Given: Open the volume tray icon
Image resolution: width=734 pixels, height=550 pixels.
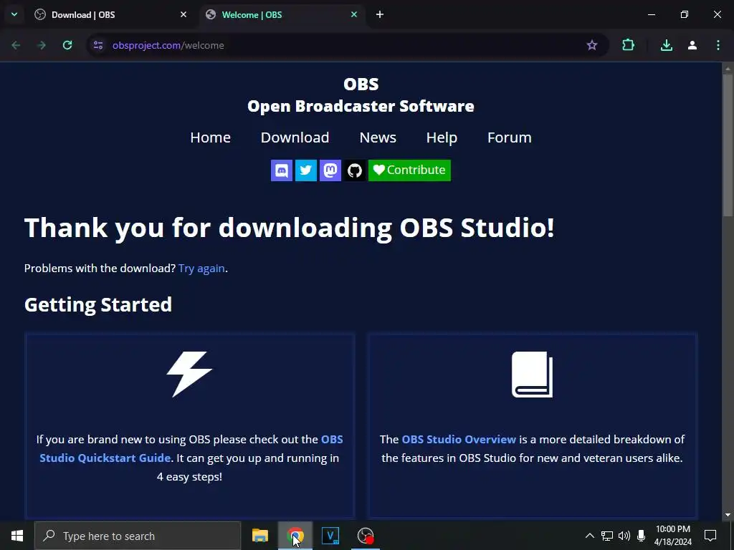Looking at the screenshot, I should [x=624, y=536].
